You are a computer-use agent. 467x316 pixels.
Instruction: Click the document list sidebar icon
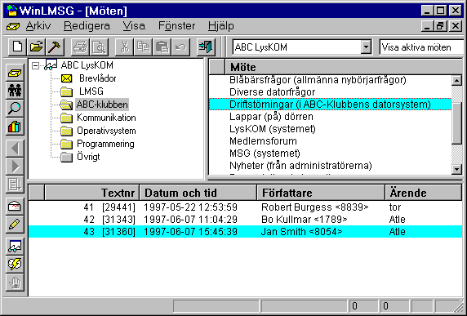15,185
